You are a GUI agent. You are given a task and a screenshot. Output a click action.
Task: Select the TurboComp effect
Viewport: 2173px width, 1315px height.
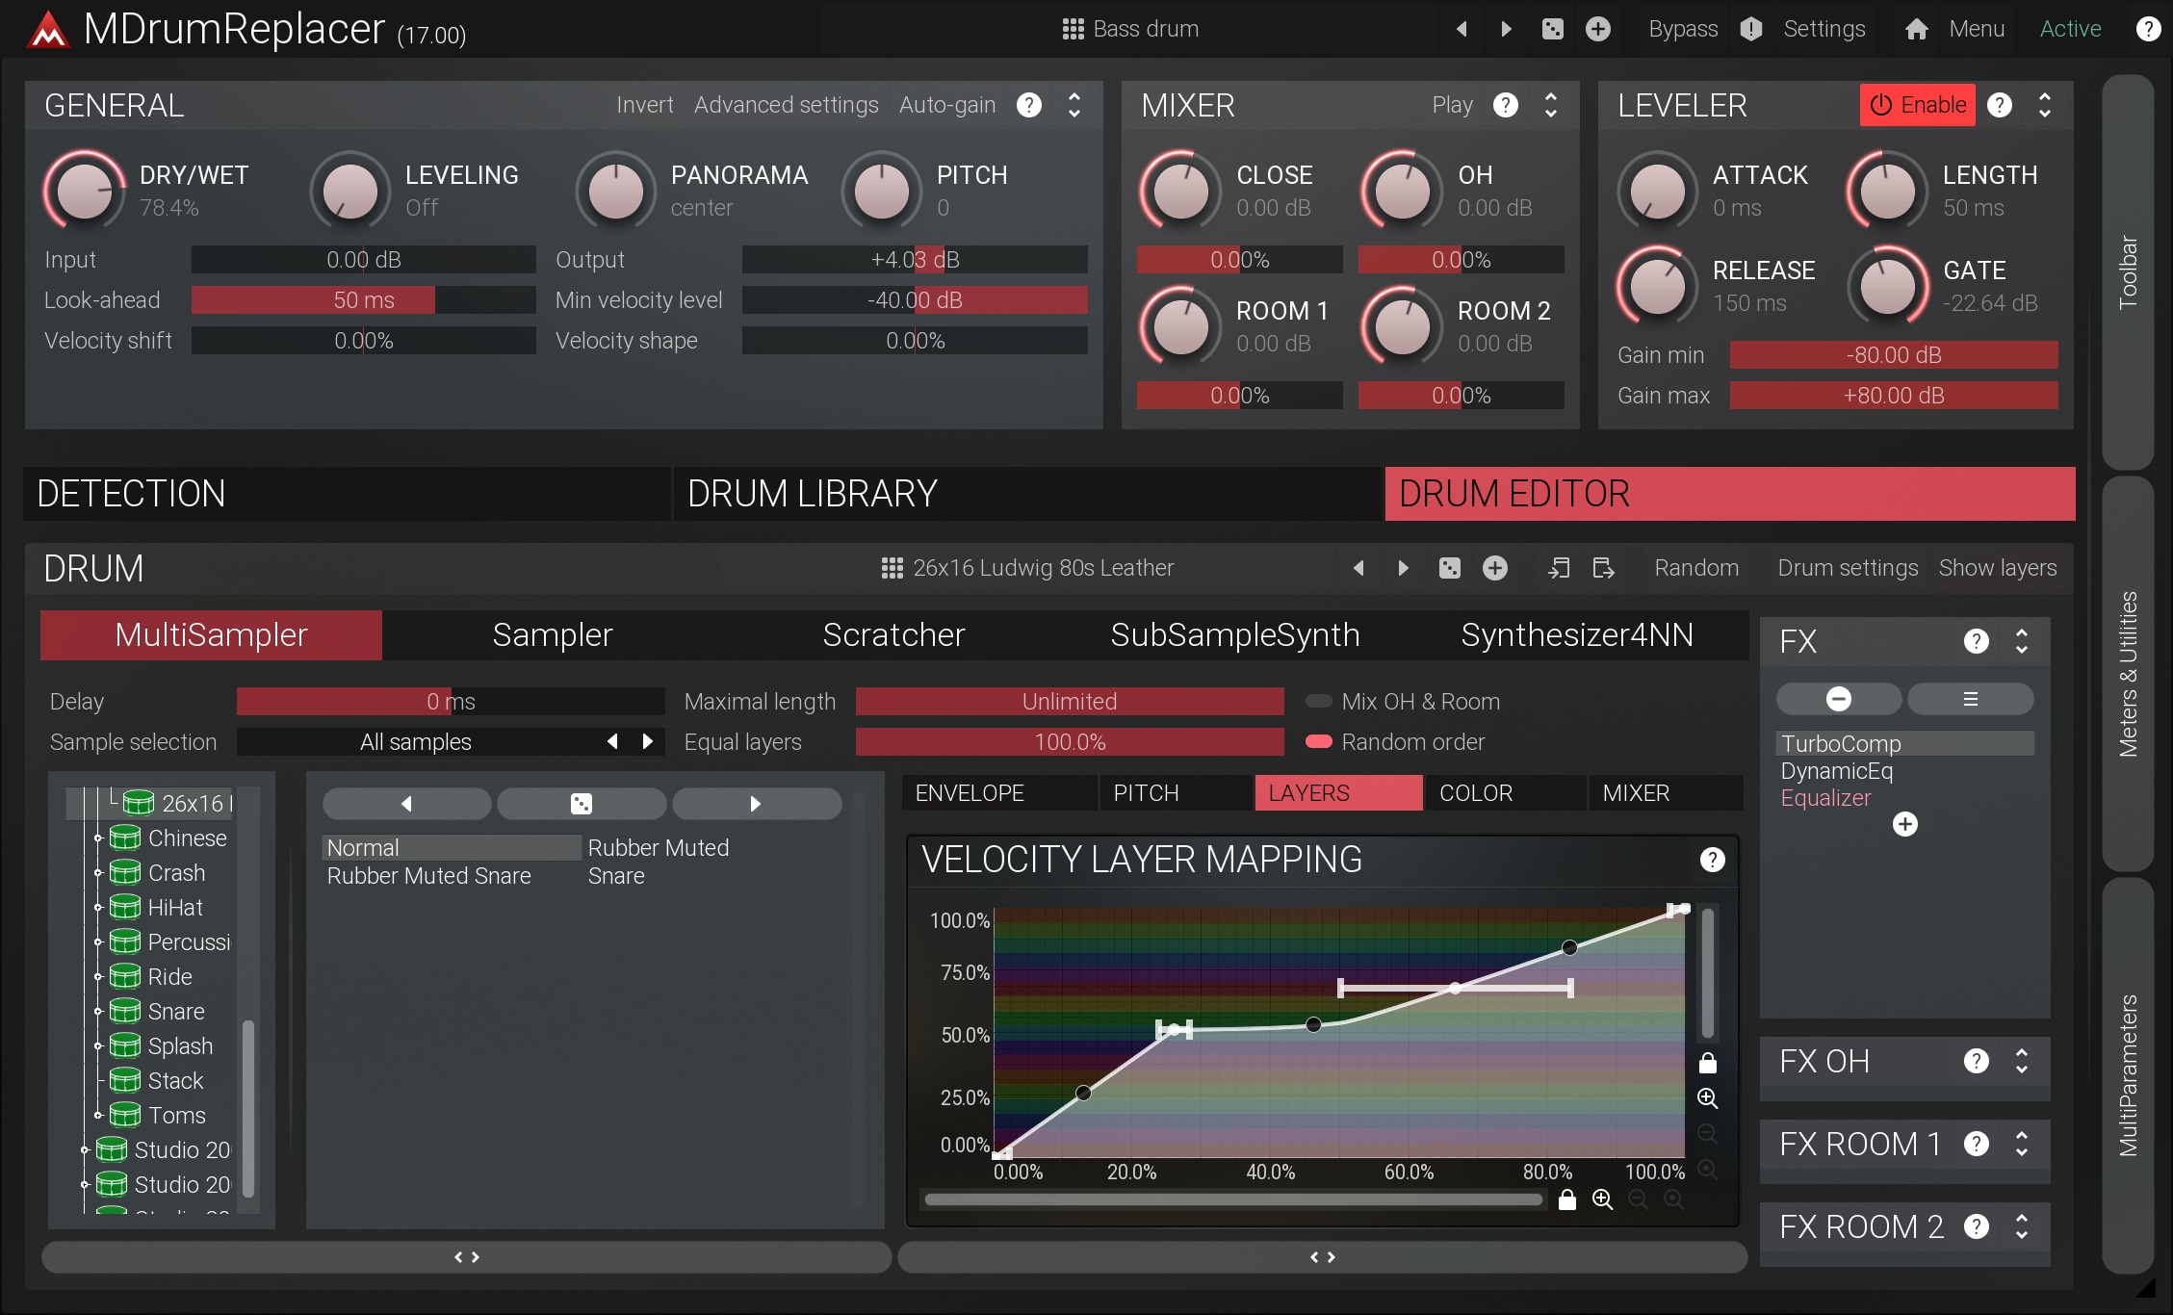tap(1904, 743)
